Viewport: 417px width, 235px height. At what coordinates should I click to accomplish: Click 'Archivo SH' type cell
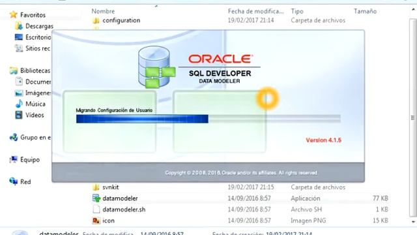[306, 210]
